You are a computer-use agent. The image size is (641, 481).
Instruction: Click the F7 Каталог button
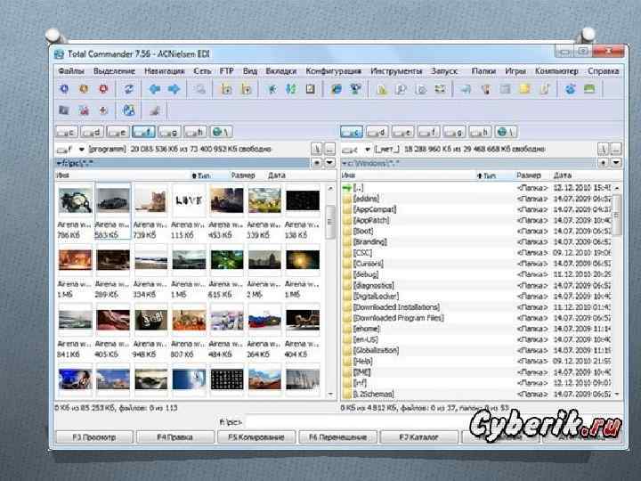pyautogui.click(x=418, y=437)
